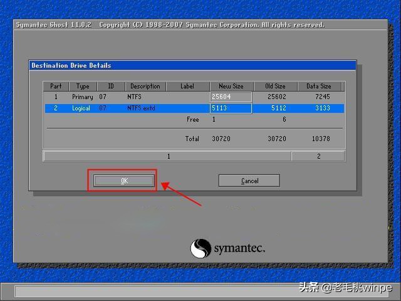Click the New Size column header
The width and height of the screenshot is (401, 301).
pyautogui.click(x=231, y=87)
